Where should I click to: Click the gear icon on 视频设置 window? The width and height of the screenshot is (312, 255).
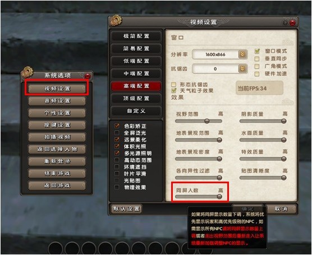pyautogui.click(x=116, y=21)
